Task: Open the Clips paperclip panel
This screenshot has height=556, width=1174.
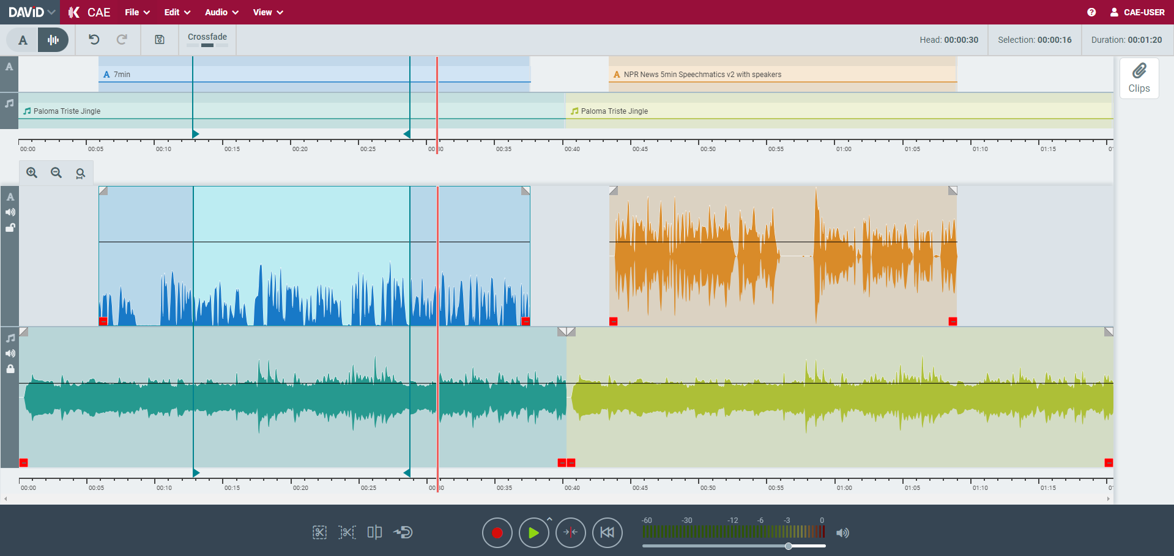Action: pos(1139,78)
